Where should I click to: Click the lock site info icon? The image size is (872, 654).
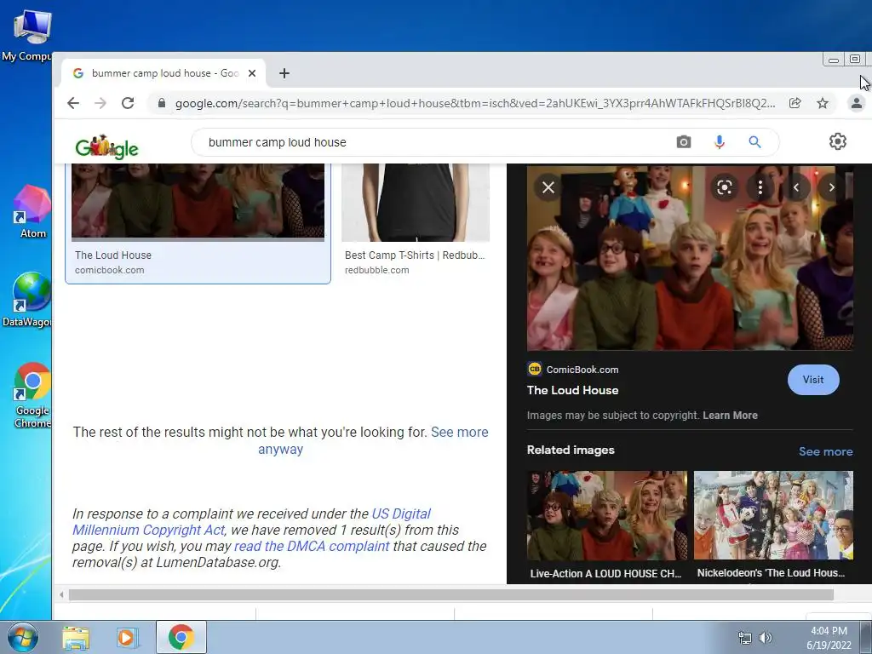coord(161,103)
